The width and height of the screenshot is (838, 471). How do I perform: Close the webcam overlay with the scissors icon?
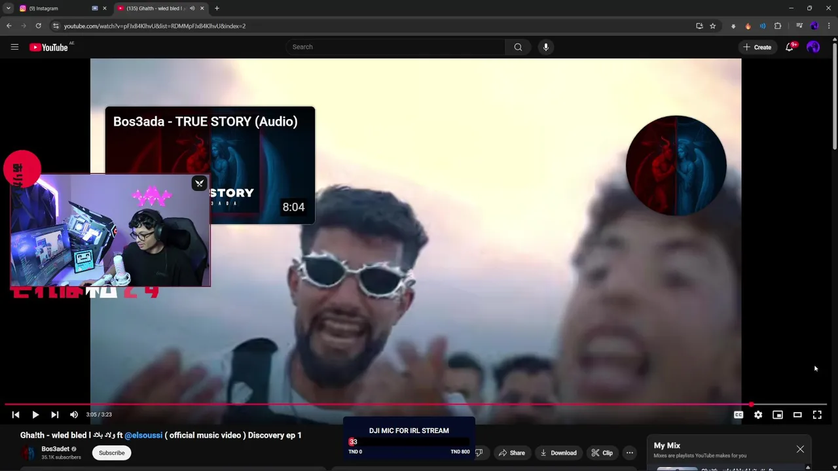point(200,183)
